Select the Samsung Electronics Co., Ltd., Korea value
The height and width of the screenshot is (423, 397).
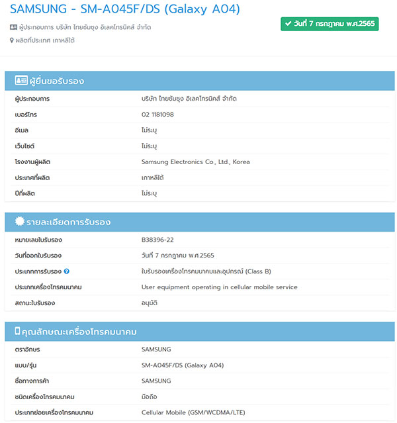click(x=196, y=162)
